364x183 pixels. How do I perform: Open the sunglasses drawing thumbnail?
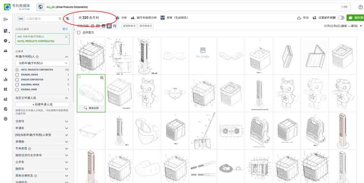tap(91, 131)
